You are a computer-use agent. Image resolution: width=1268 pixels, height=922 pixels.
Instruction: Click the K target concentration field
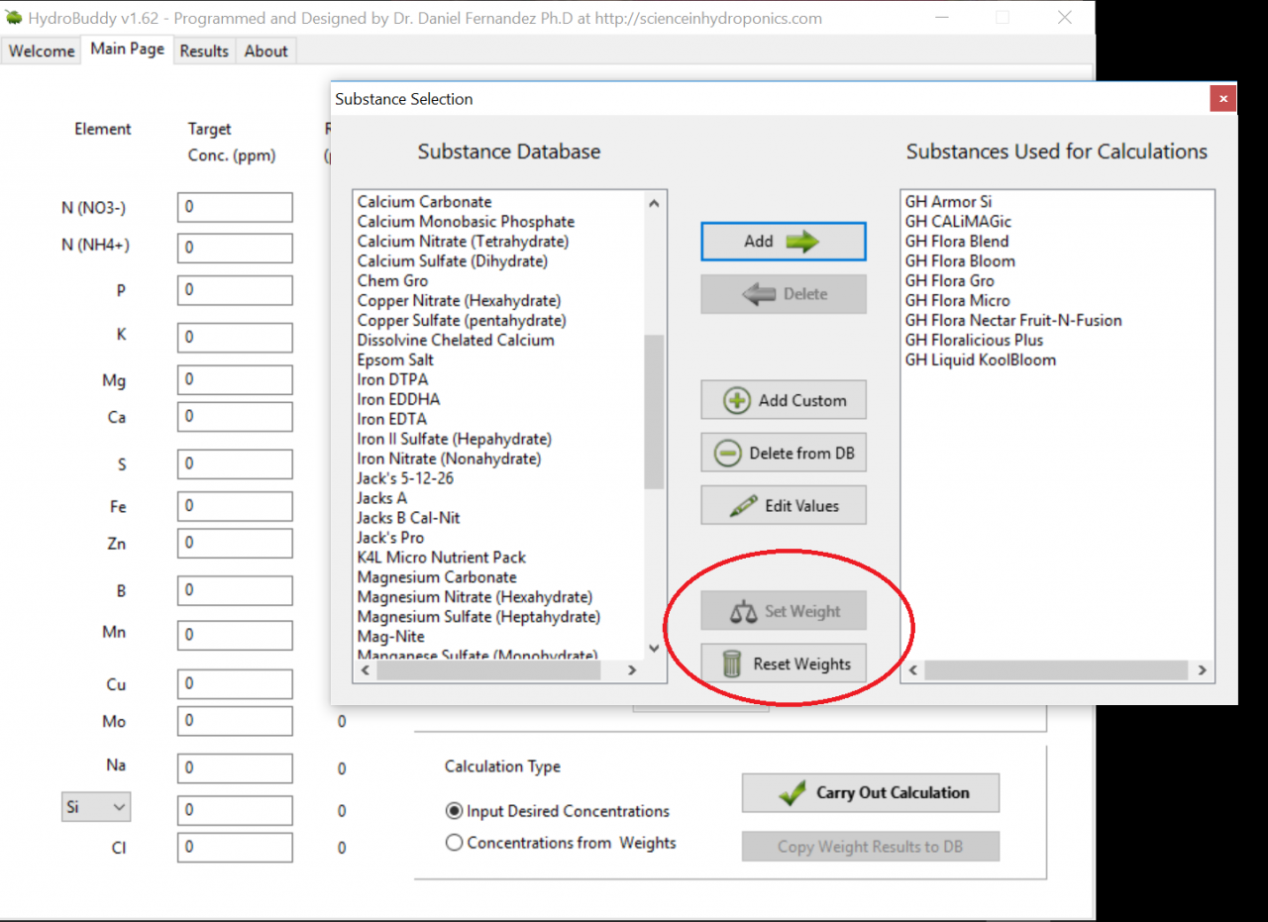coord(235,337)
